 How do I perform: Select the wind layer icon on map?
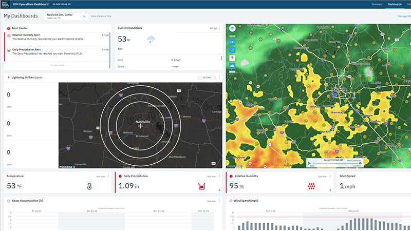(x=232, y=50)
